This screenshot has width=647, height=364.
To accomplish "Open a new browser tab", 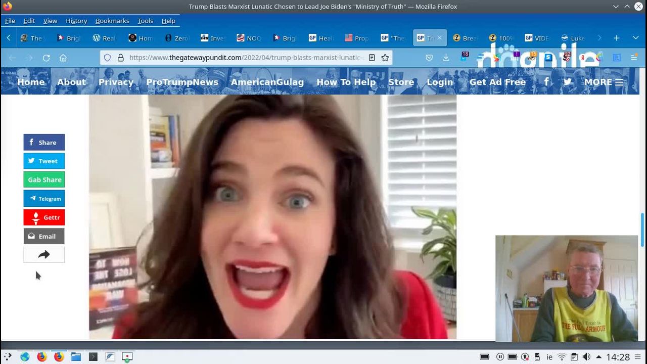I will [617, 38].
